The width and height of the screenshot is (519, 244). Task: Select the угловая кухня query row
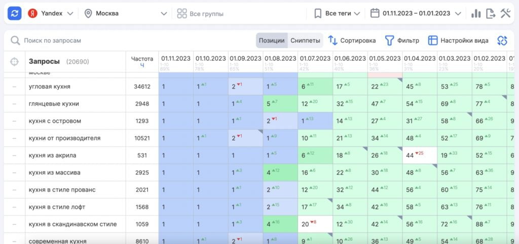tap(50, 87)
